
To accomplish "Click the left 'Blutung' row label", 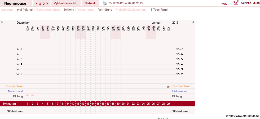I will (x=18, y=96).
